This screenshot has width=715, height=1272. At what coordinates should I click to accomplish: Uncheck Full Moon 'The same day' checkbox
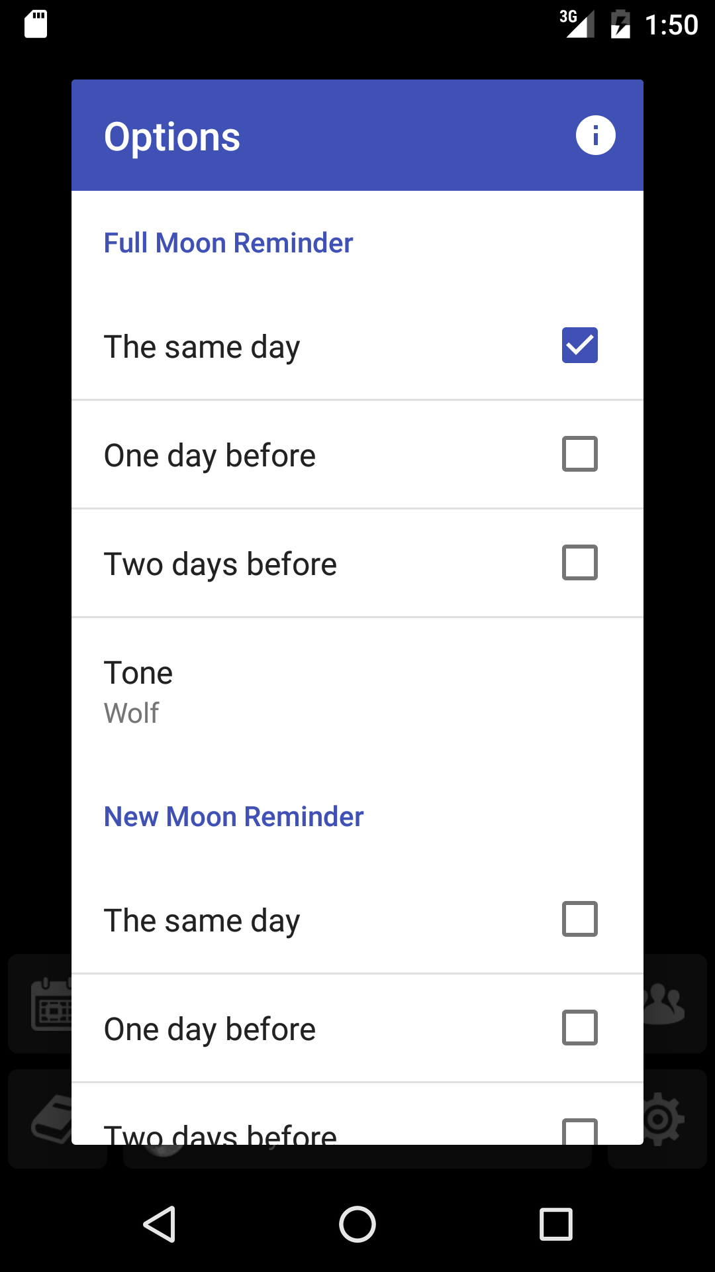pos(579,345)
